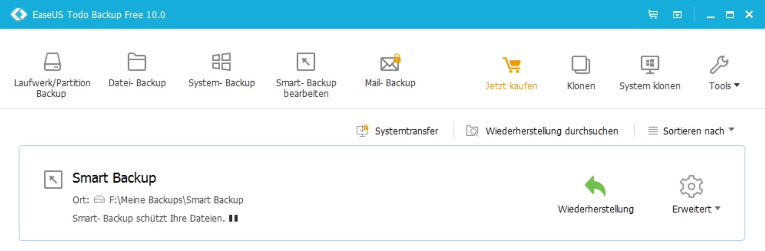Pause Smart Backup with pause icon
Viewport: 765px width, 251px height.
233,218
